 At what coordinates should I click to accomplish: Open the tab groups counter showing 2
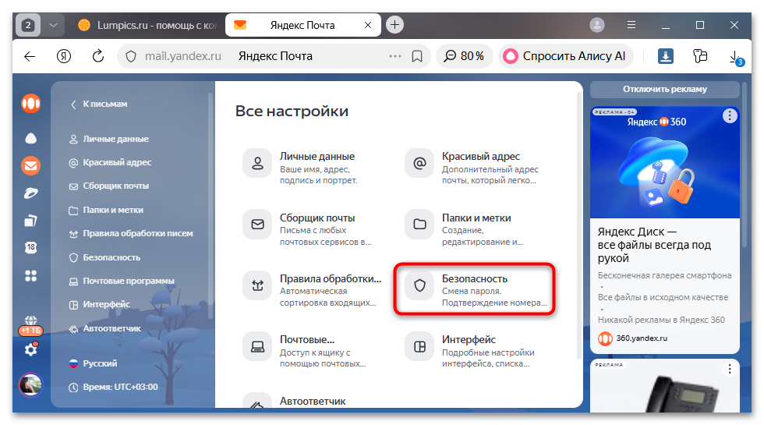28,25
